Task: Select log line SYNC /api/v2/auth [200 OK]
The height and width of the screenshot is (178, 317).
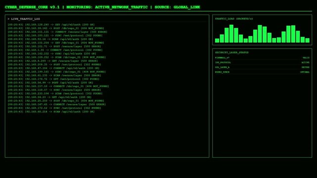Action: 52,54
